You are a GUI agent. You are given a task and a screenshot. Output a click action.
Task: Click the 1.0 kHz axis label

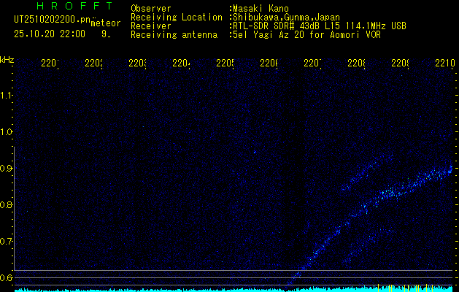tap(6, 132)
